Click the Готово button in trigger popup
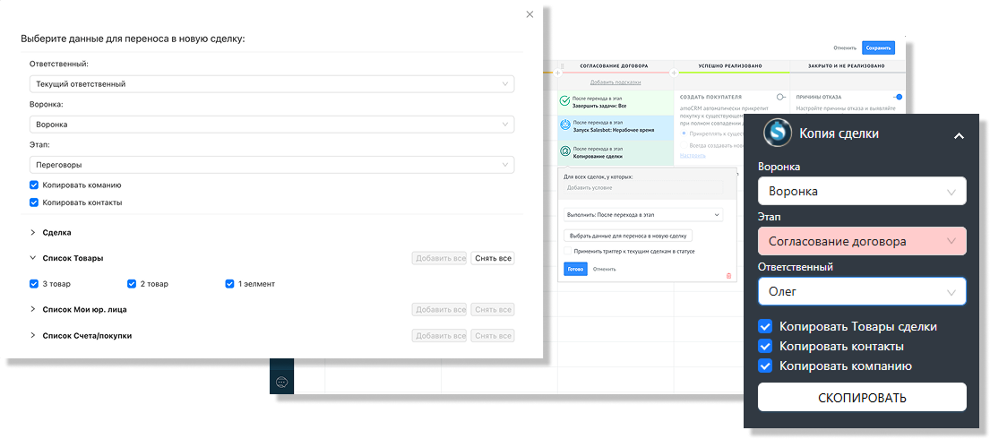990x439 pixels. (x=575, y=269)
